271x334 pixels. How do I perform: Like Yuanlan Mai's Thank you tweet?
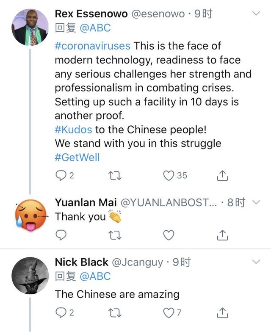pyautogui.click(x=169, y=235)
